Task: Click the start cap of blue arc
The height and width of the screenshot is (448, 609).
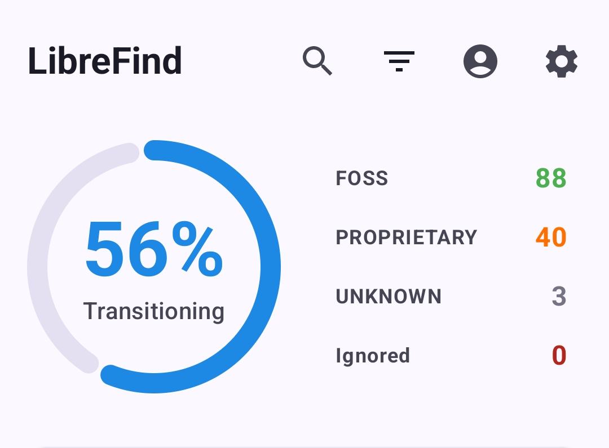Action: coord(155,150)
